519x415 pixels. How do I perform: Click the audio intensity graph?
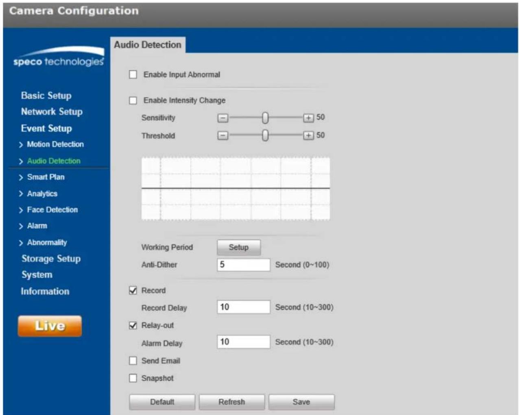[236, 189]
